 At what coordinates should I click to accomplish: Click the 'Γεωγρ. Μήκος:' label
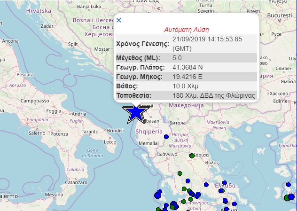pyautogui.click(x=139, y=77)
